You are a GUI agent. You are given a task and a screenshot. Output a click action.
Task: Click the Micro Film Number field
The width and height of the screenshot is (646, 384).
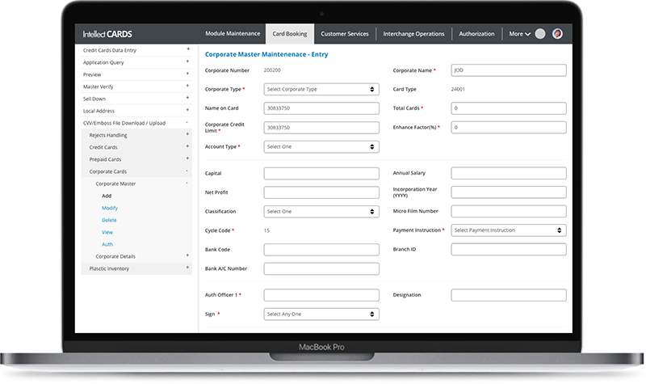[509, 211]
